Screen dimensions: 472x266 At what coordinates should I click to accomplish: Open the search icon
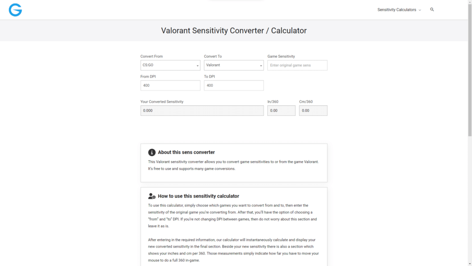(x=432, y=9)
